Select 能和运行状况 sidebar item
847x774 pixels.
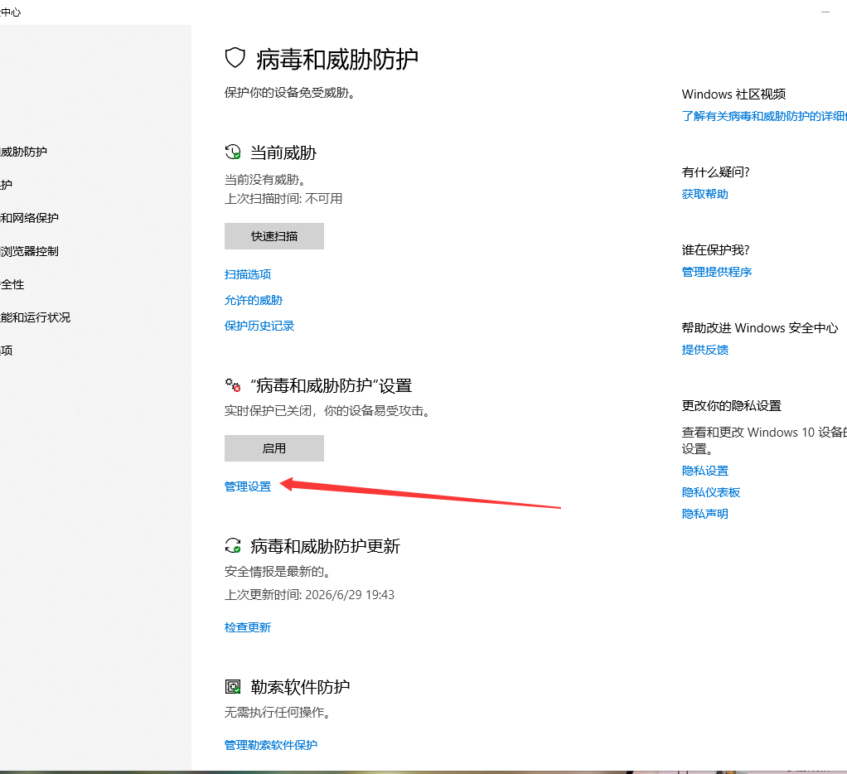click(x=35, y=317)
